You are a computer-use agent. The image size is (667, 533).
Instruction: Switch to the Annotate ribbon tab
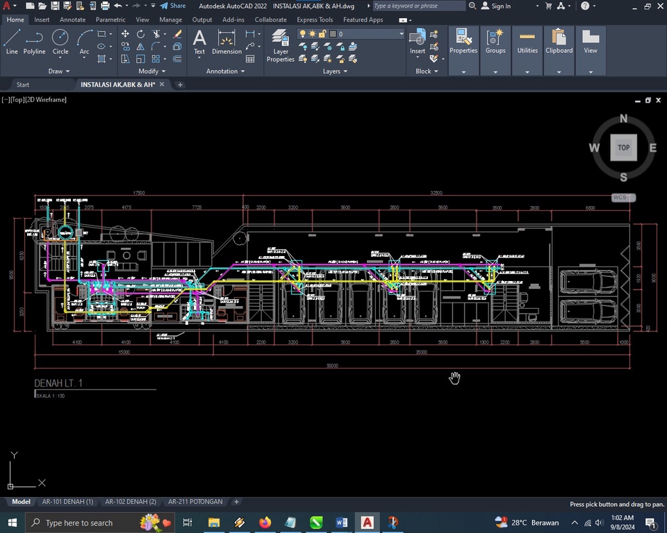tap(72, 19)
